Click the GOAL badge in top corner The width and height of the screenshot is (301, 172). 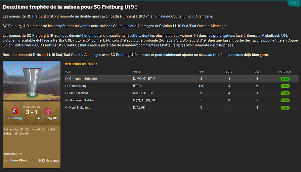pyautogui.click(x=294, y=3)
